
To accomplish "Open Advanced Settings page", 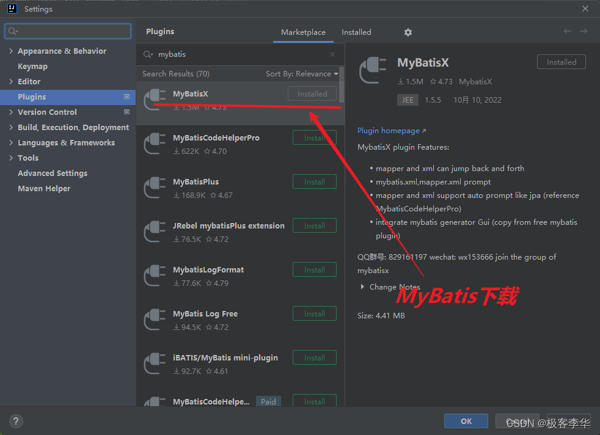I will point(53,174).
